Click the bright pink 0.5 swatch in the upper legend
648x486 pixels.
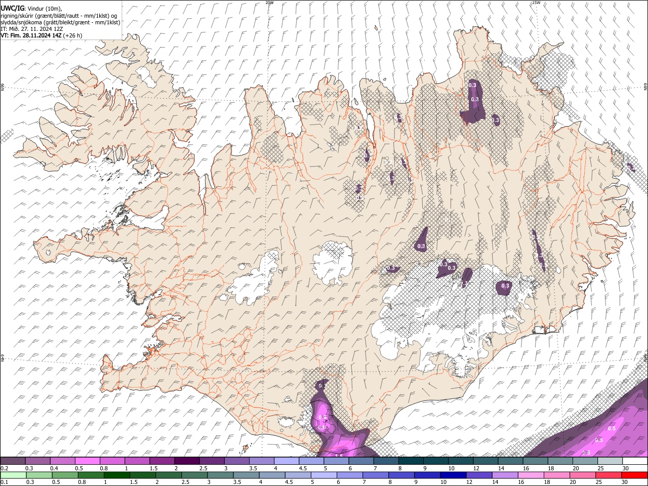pyautogui.click(x=87, y=461)
